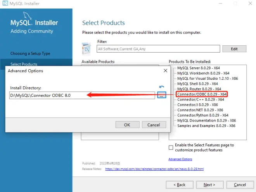Select MySQL for Visual Studio 1.2.10 - X86

click(x=208, y=79)
